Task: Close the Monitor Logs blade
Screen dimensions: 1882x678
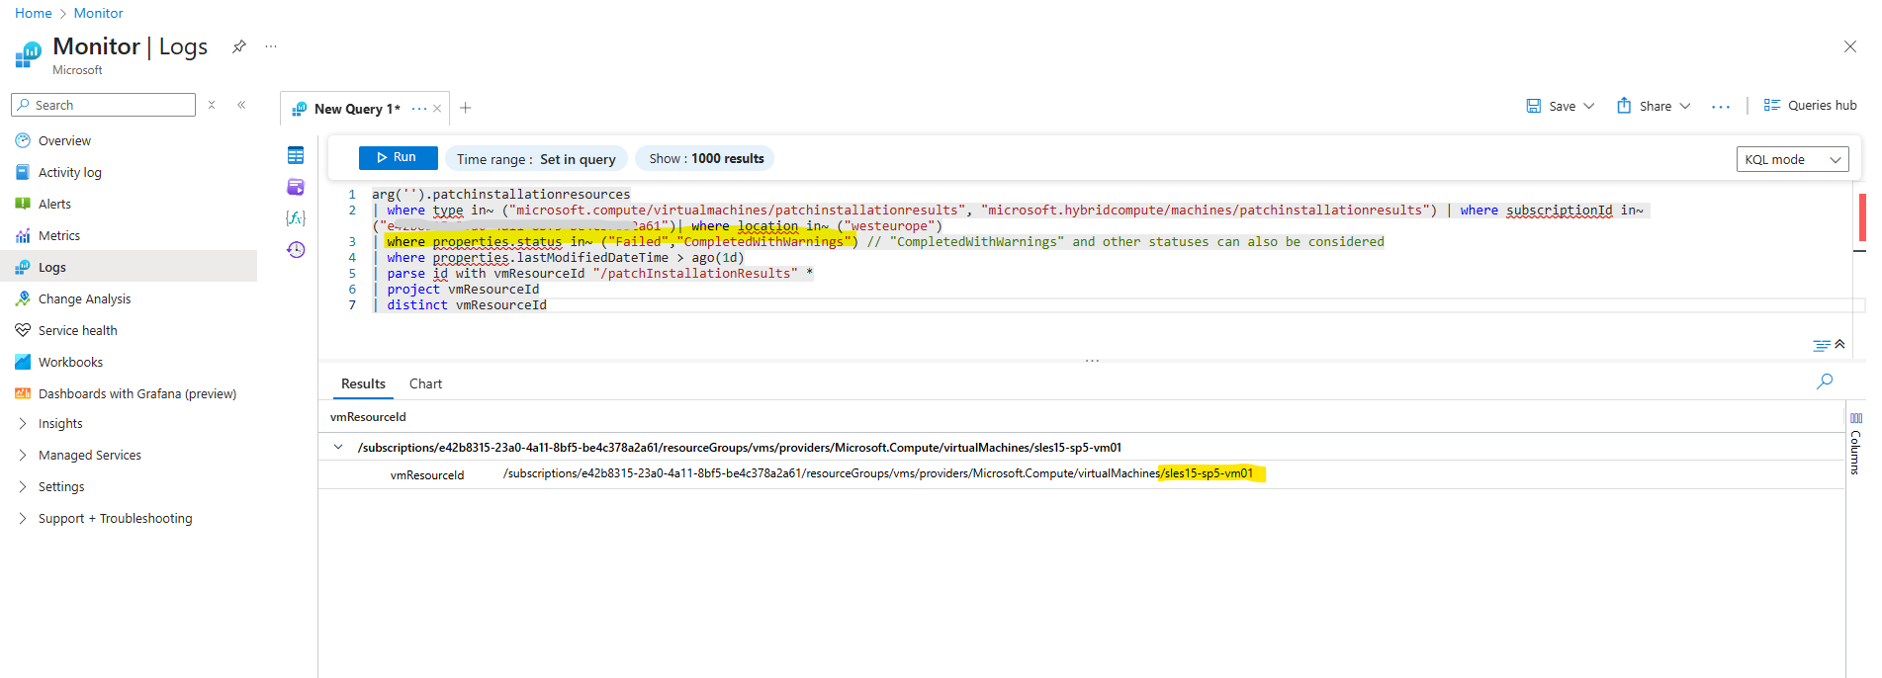Action: tap(1850, 46)
